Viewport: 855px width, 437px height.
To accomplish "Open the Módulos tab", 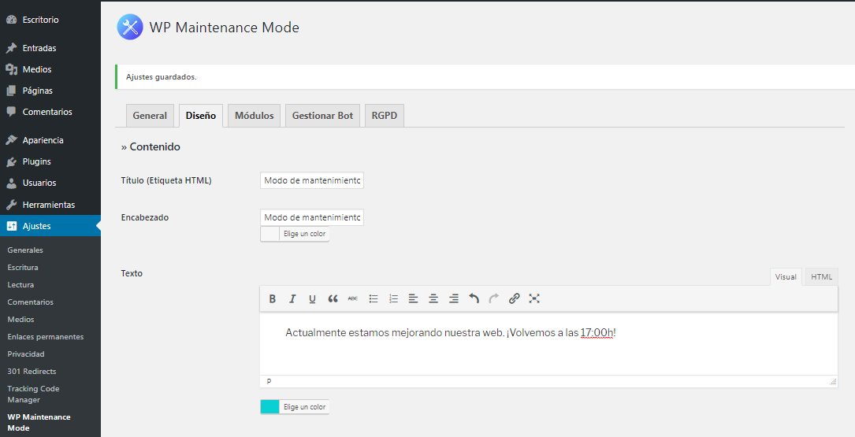I will pyautogui.click(x=254, y=116).
